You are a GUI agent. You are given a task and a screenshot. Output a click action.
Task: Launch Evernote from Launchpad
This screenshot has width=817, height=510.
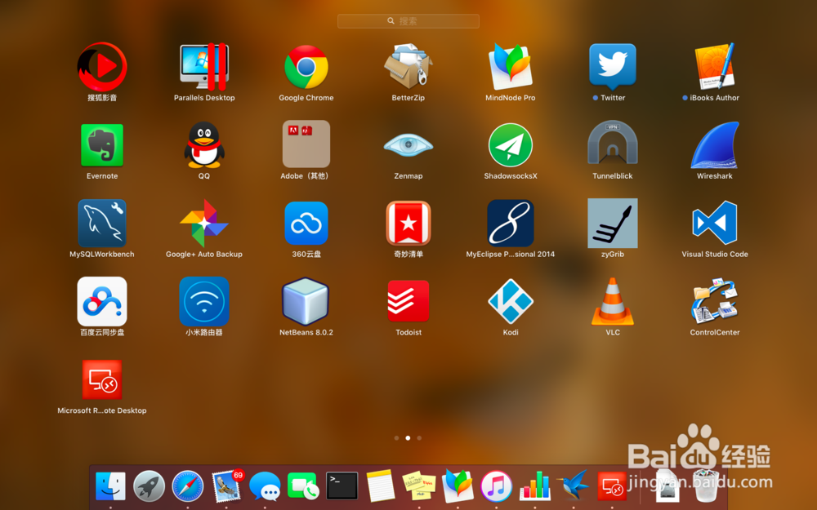(102, 145)
